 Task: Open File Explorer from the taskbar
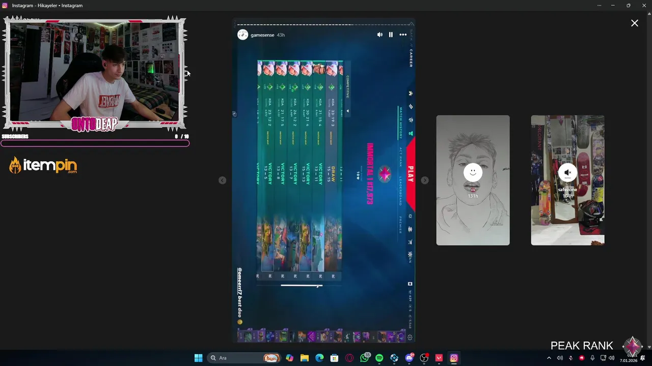304,358
